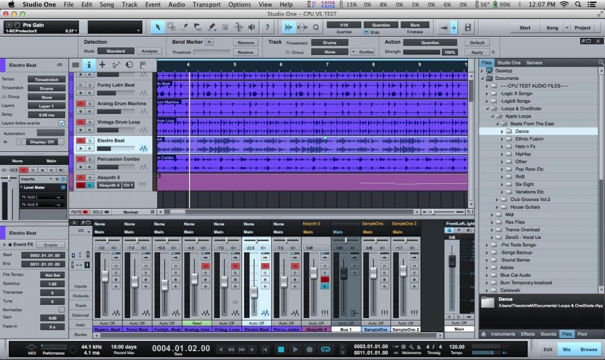Click the Apply action button

(477, 52)
